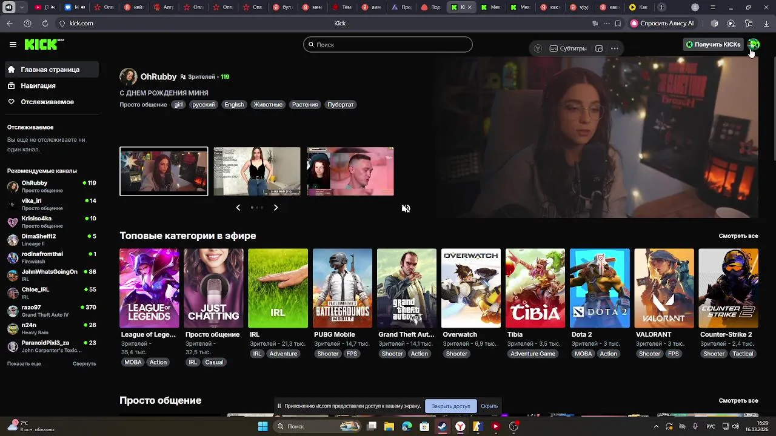This screenshot has height=436, width=776.
Task: Open Microsoft Store from the taskbar
Action: coord(424,426)
